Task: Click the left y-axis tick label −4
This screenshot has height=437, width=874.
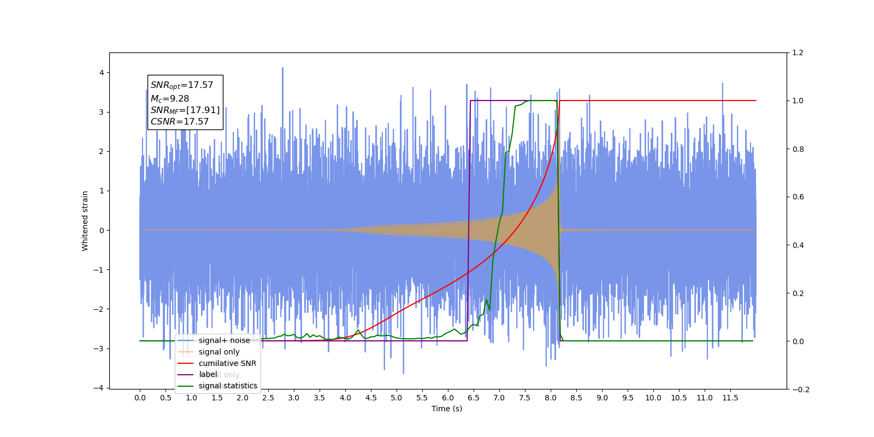Action: point(98,388)
